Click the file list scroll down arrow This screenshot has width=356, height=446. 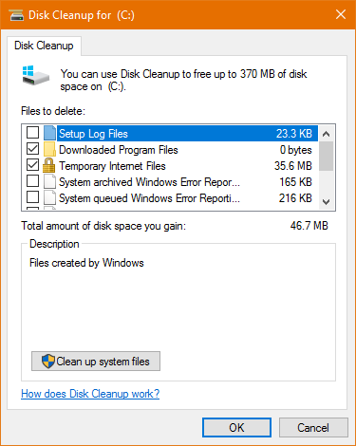coord(326,201)
